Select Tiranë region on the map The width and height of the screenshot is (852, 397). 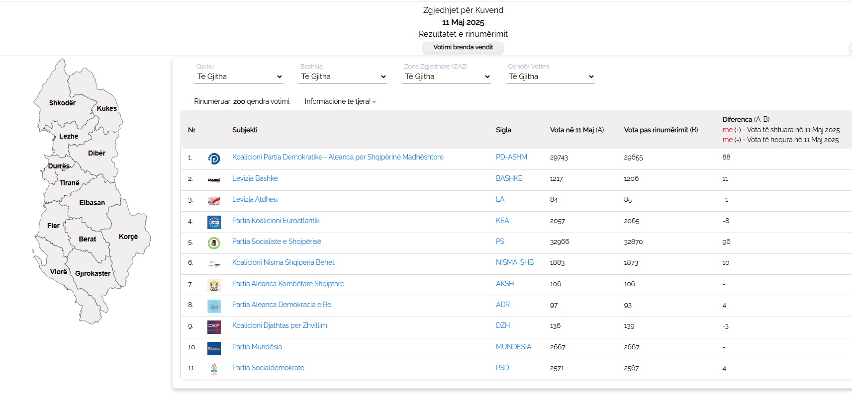70,183
